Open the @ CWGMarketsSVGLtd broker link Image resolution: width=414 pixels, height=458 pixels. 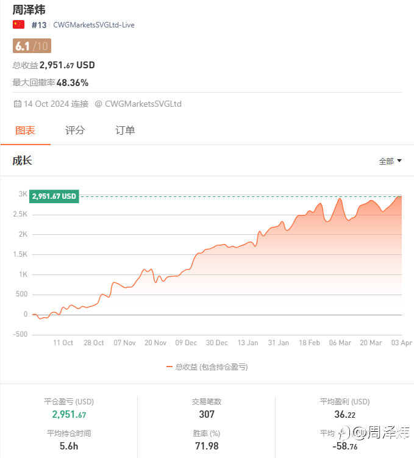pos(138,104)
